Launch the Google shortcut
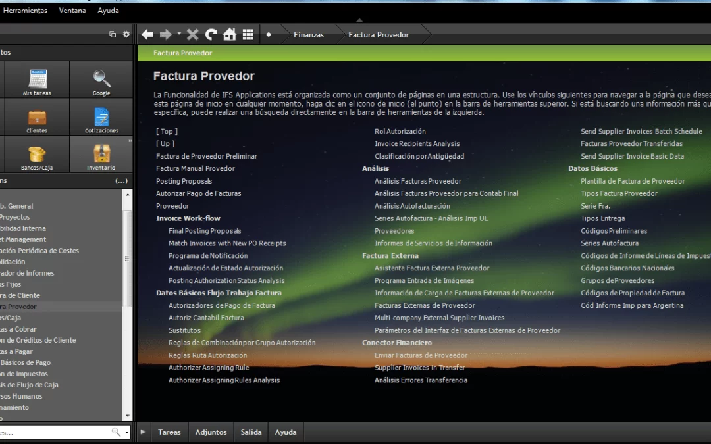Image resolution: width=711 pixels, height=444 pixels. [101, 82]
